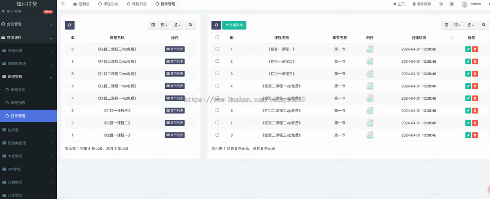Tick the checkbox for chapter row 4
This screenshot has height=199, width=490.
(217, 86)
